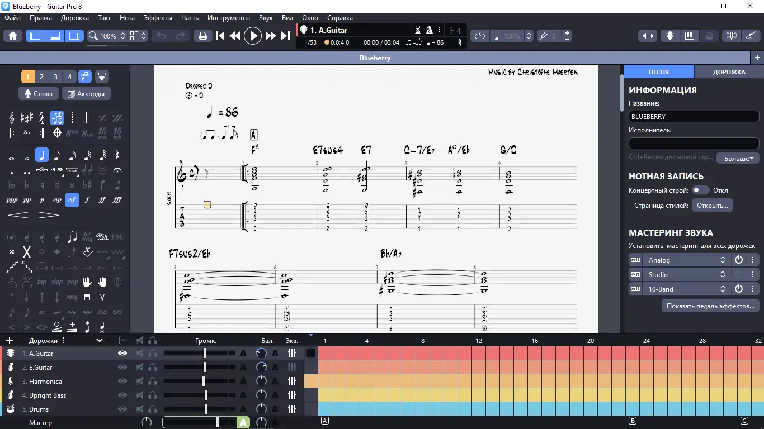The image size is (764, 429).
Task: Select the mezzo-forte mf dynamic
Action: pos(72,199)
